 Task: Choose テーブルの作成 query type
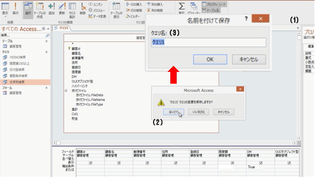pos(39,10)
